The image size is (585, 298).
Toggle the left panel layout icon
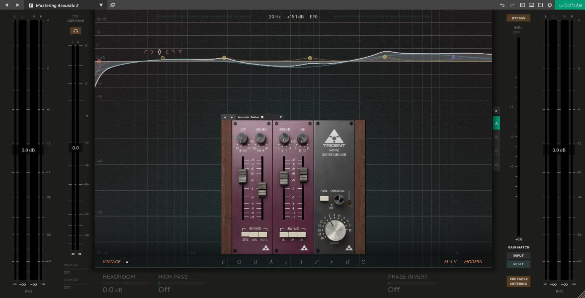522,5
